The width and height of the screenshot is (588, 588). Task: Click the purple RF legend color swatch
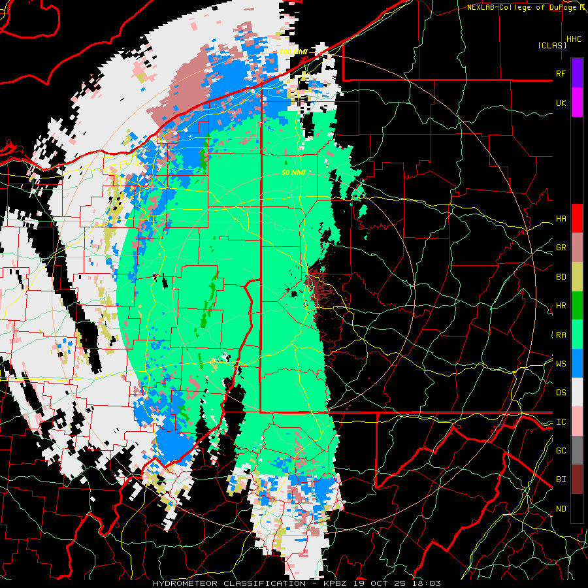(x=577, y=73)
